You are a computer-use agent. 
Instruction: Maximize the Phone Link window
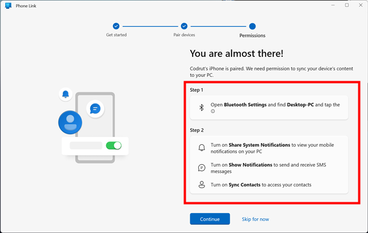347,5
